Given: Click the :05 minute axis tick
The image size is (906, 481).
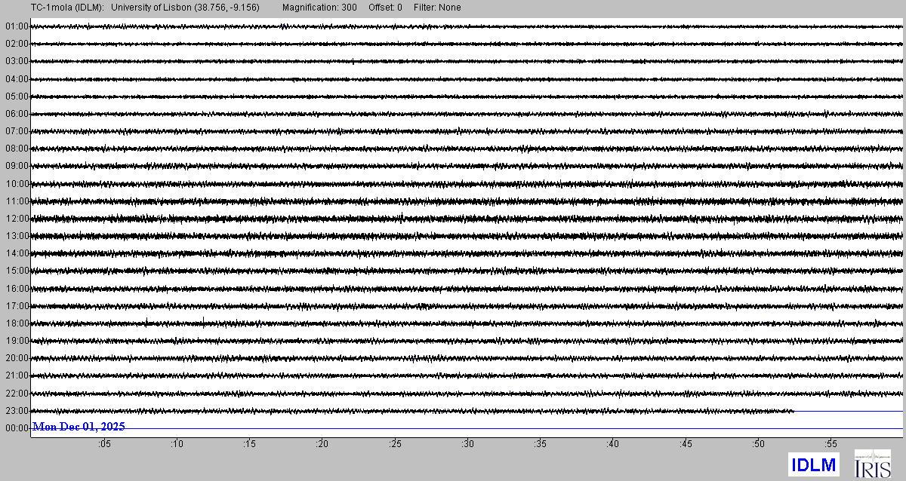Looking at the screenshot, I should pos(103,445).
